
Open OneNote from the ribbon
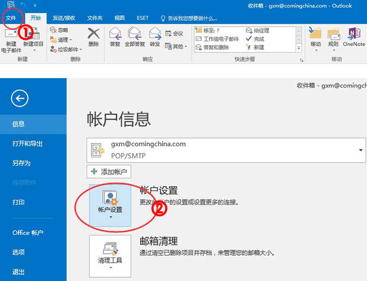coord(354,37)
